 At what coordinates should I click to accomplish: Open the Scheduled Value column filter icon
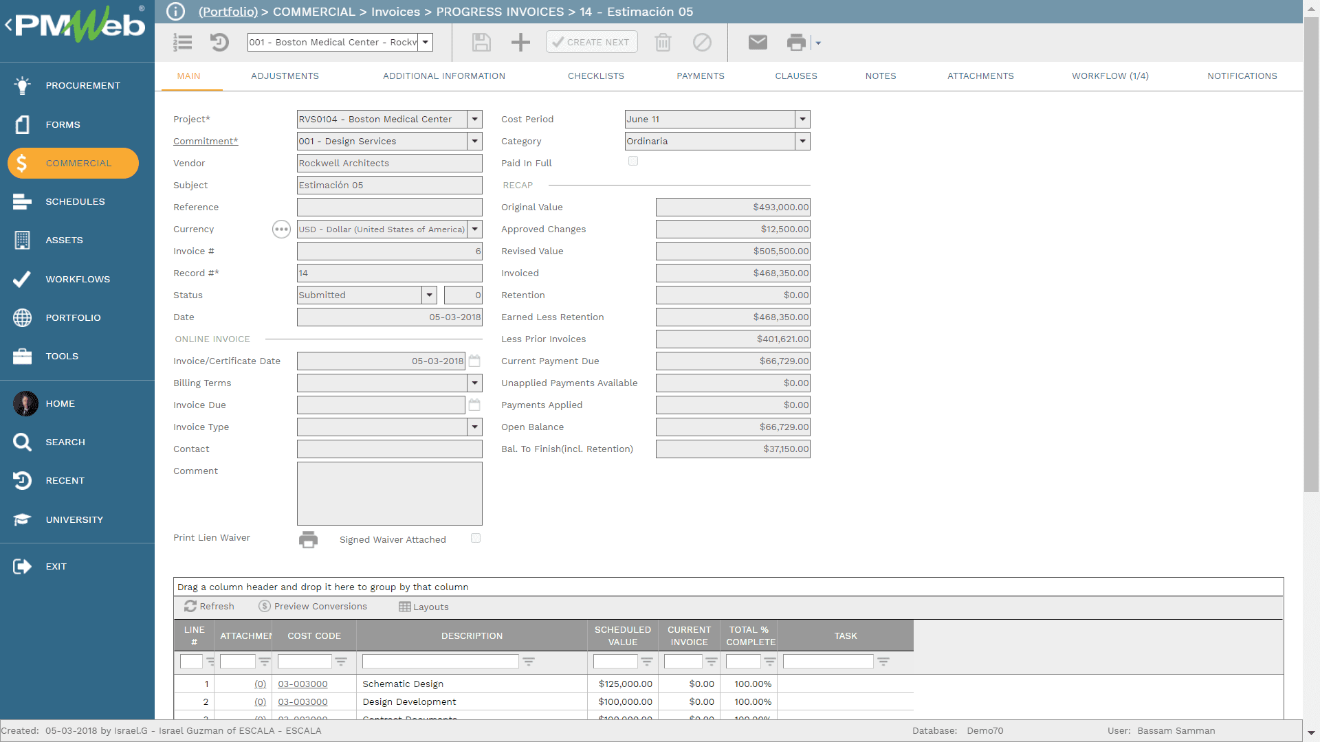pyautogui.click(x=647, y=662)
